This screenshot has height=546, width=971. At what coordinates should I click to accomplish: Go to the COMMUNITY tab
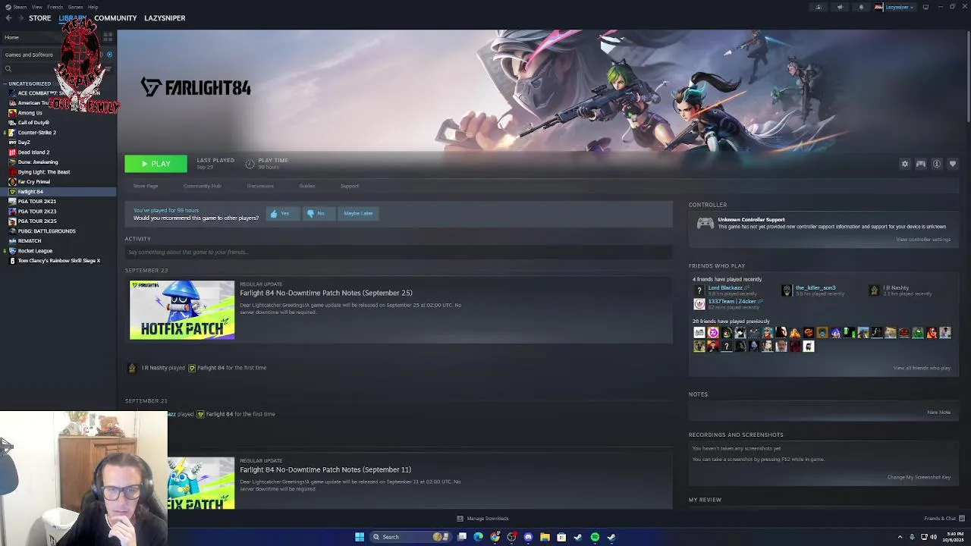115,18
